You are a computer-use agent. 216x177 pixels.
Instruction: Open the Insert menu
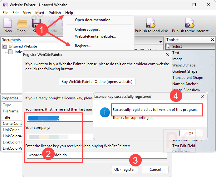pyautogui.click(x=40, y=13)
